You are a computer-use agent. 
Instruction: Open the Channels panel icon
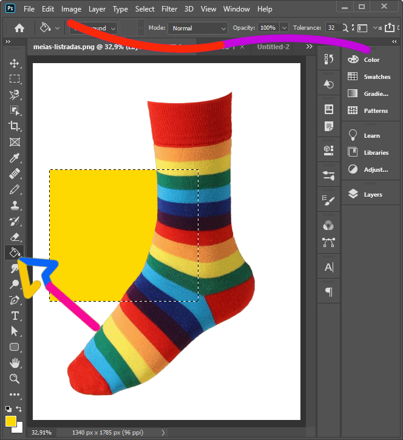[x=328, y=225]
